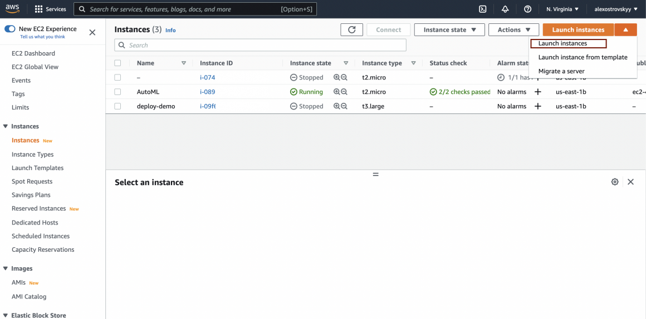Select Migrate a server menu option

[561, 71]
